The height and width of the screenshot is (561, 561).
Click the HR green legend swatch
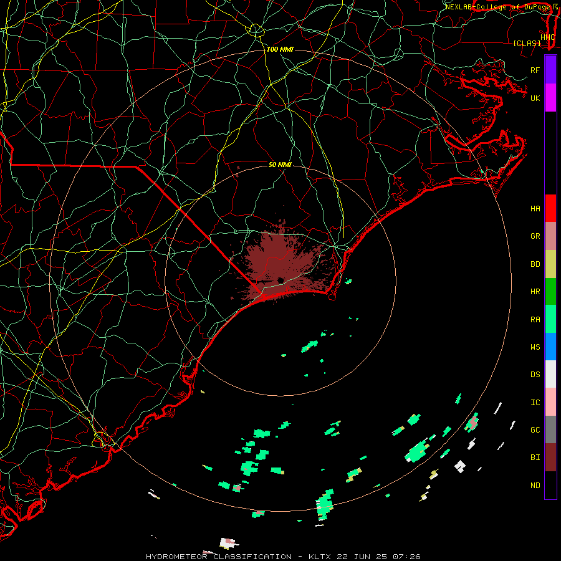[x=550, y=291]
